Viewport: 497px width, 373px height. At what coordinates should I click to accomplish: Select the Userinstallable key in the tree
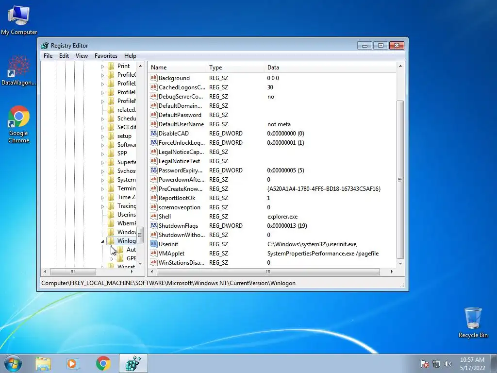coord(127,214)
